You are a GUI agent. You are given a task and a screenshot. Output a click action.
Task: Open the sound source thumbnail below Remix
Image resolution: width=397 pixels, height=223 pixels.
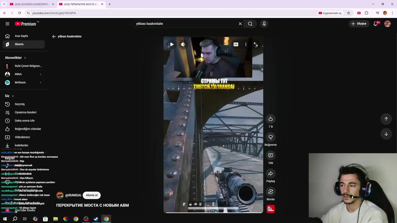pyautogui.click(x=270, y=209)
